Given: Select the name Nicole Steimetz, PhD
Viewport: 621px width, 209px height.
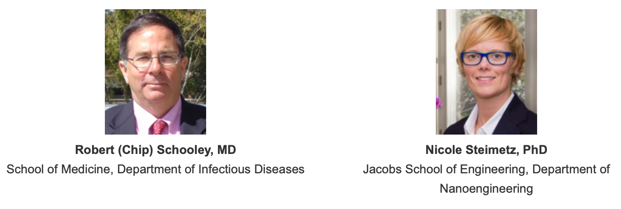Looking at the screenshot, I should tap(486, 150).
